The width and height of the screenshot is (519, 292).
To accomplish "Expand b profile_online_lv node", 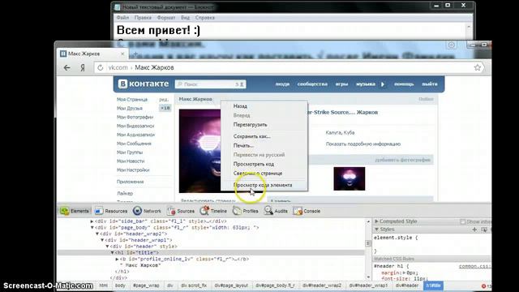I will (x=117, y=259).
